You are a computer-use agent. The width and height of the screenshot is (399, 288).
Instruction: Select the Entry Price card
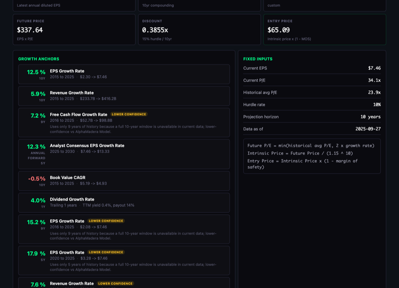[x=325, y=29]
